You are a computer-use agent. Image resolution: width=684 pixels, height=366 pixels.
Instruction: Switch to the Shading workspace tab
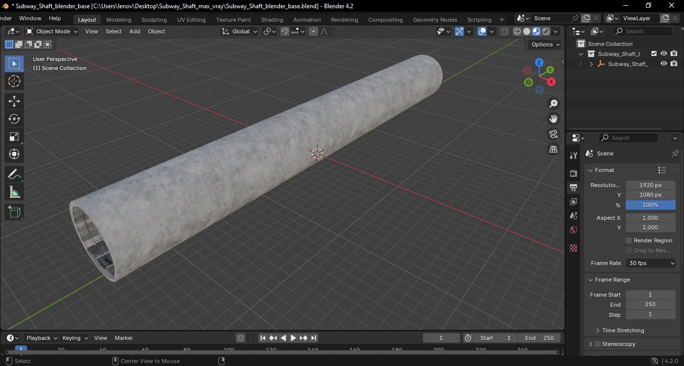272,20
